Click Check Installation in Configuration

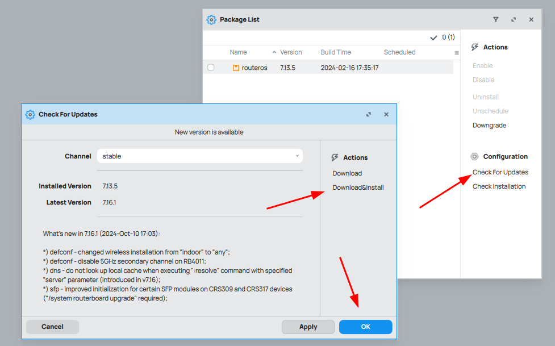499,186
